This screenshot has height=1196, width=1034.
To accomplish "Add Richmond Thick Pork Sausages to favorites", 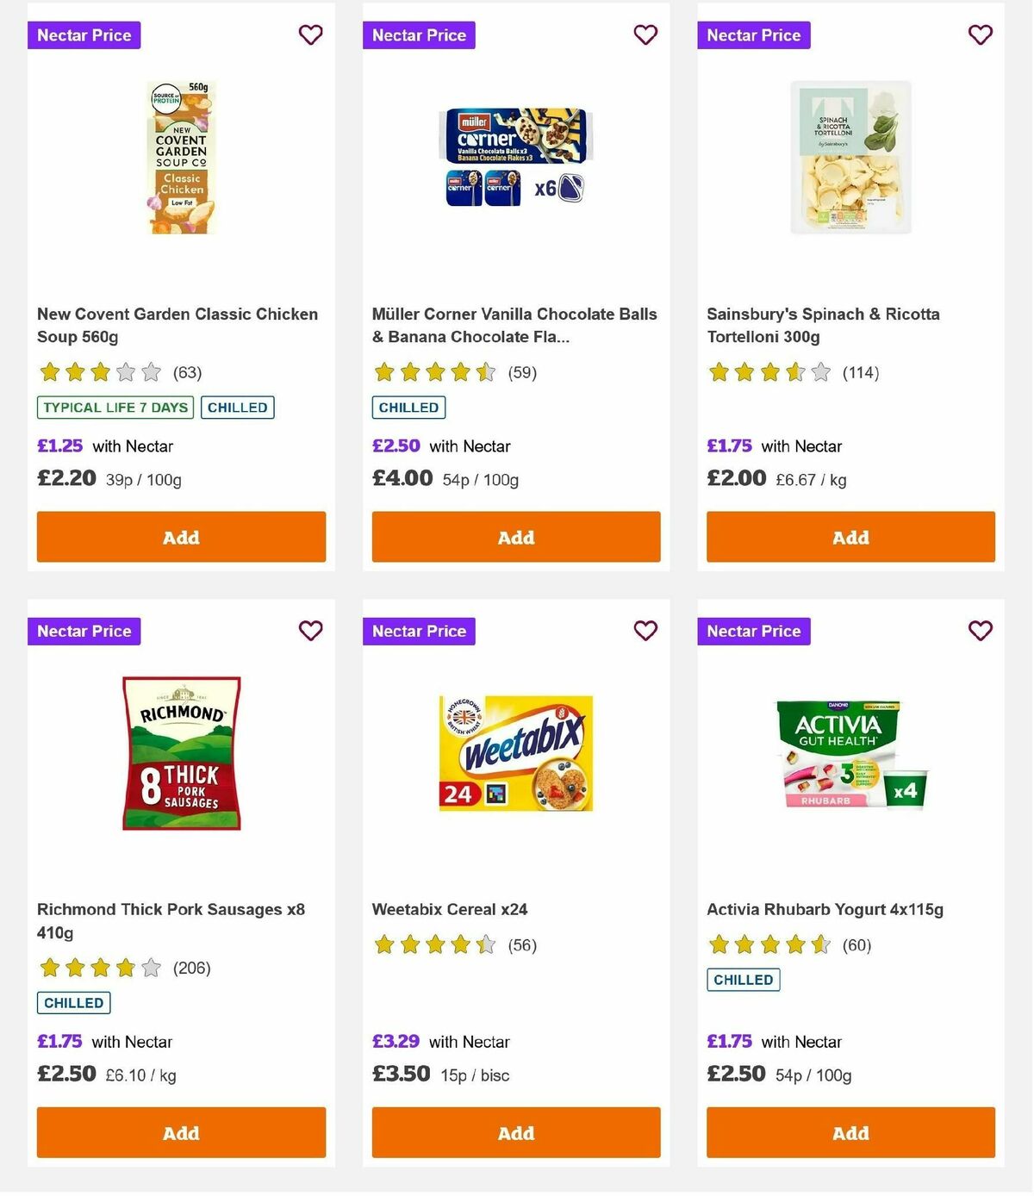I will click(310, 631).
